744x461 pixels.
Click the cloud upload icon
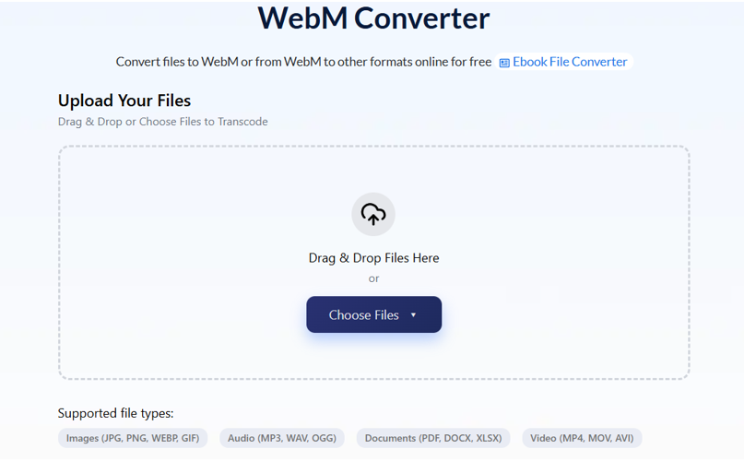[373, 214]
